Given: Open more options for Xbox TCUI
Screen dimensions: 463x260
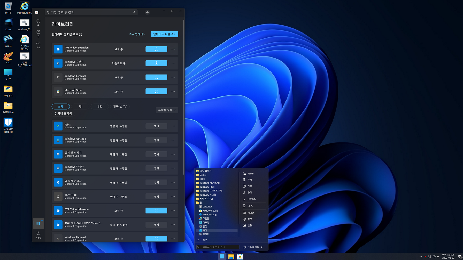Looking at the screenshot, I should [173, 197].
